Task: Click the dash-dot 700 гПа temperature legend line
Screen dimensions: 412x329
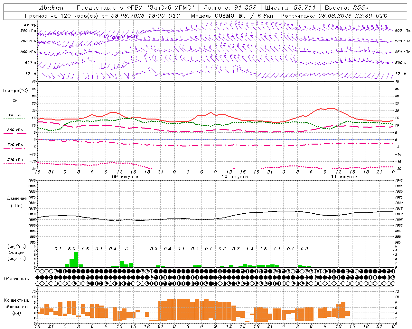Action: point(15,149)
